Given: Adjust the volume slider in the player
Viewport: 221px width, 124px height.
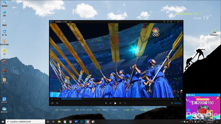Looking at the screenshot, I should 177,103.
